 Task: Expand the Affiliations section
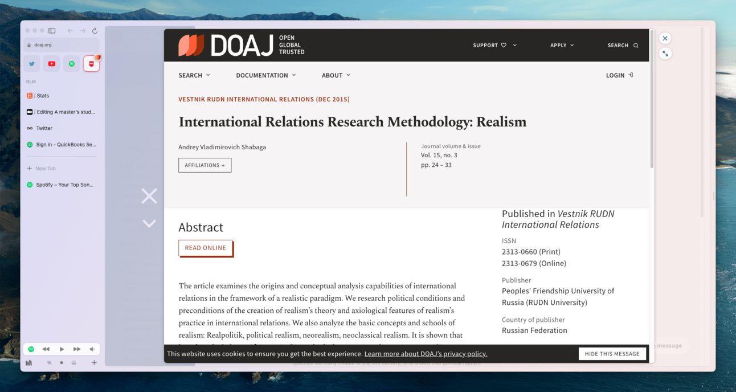pyautogui.click(x=205, y=165)
